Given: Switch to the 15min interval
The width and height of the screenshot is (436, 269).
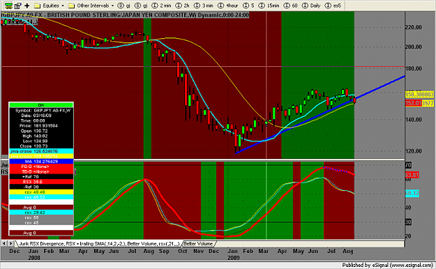Looking at the screenshot, I should pyautogui.click(x=269, y=6).
